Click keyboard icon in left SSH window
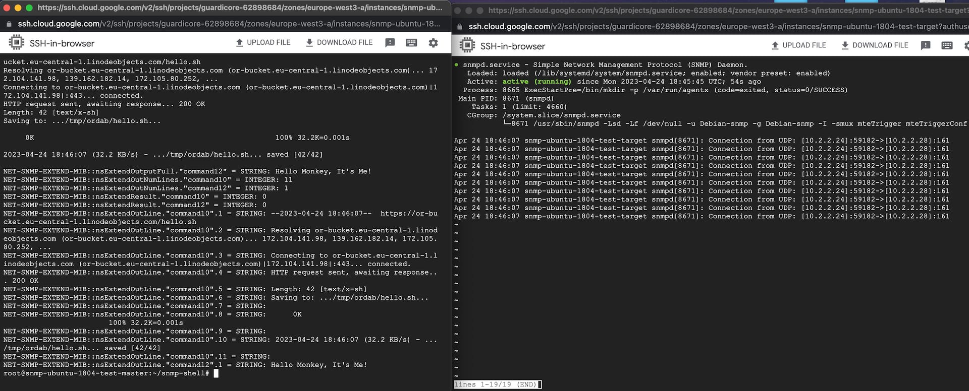The height and width of the screenshot is (391, 969). coord(411,43)
